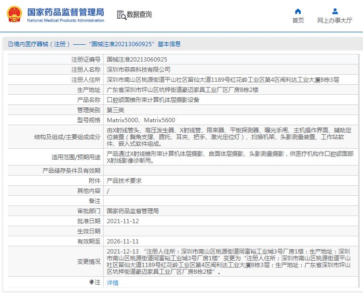Click the 生产地址 address value
Screen dimensions: 363x293
point(183,90)
